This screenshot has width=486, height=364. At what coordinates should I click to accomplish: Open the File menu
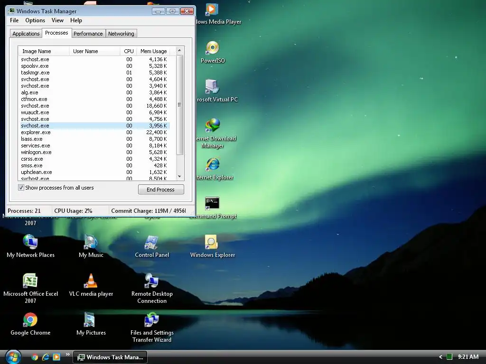click(x=14, y=20)
